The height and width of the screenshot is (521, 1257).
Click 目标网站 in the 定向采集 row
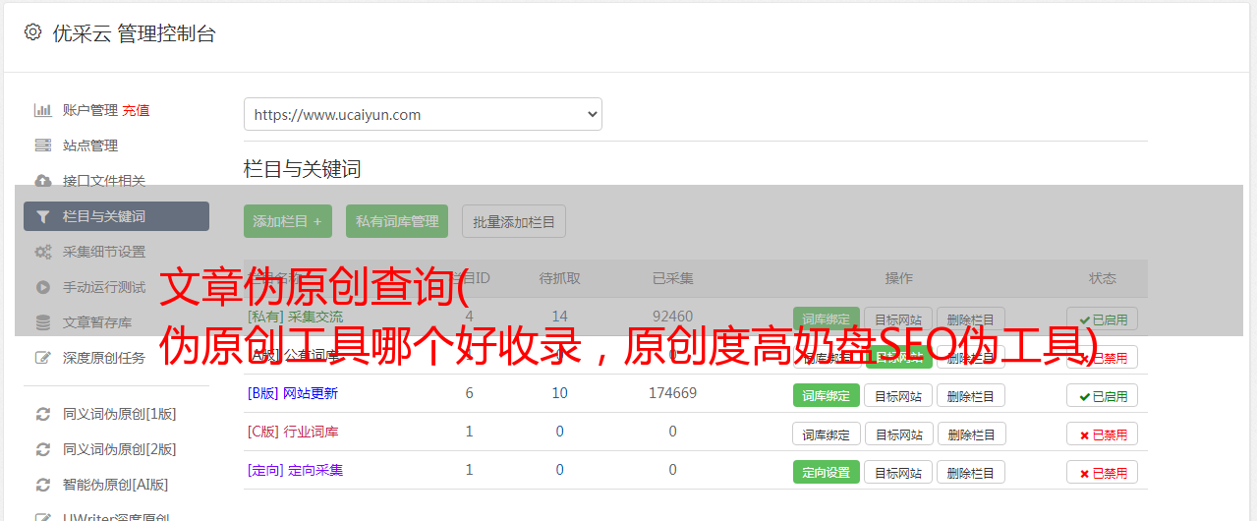click(x=898, y=472)
